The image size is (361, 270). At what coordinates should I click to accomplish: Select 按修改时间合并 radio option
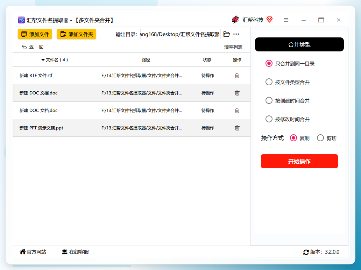(x=269, y=119)
